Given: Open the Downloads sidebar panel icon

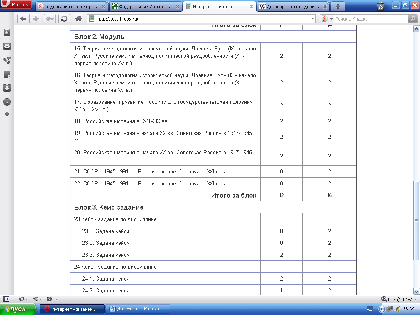Looking at the screenshot, I should click(7, 88).
